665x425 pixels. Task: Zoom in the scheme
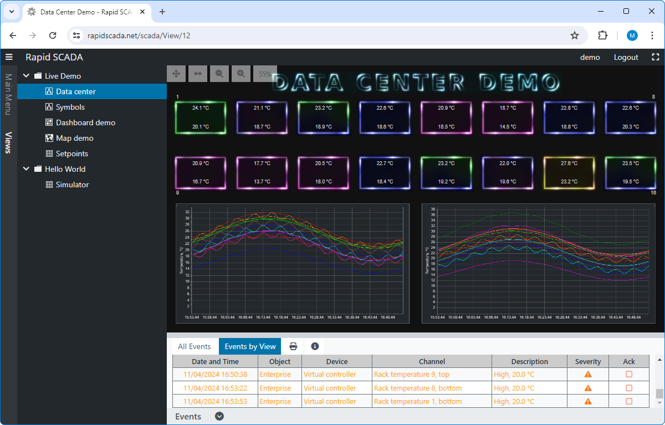pyautogui.click(x=241, y=73)
